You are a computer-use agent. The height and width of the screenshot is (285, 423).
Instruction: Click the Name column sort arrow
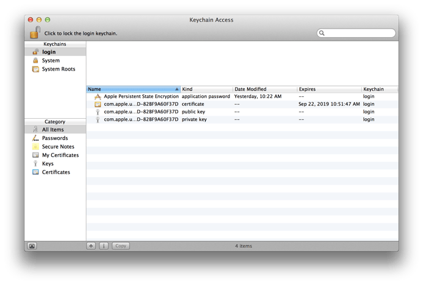pyautogui.click(x=176, y=89)
